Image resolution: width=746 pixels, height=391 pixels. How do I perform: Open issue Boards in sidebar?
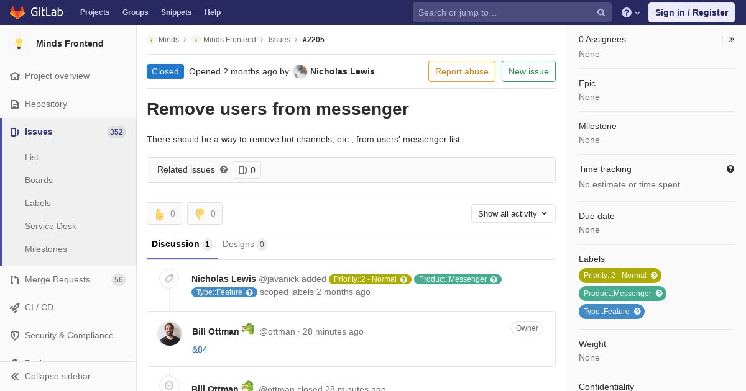(x=39, y=180)
